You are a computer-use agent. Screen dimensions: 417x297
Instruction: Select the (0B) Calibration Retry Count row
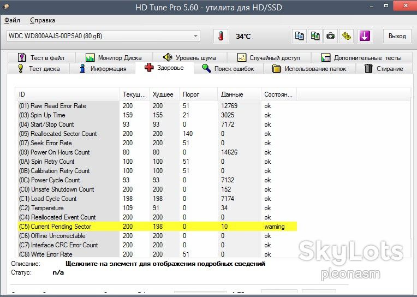pos(157,170)
